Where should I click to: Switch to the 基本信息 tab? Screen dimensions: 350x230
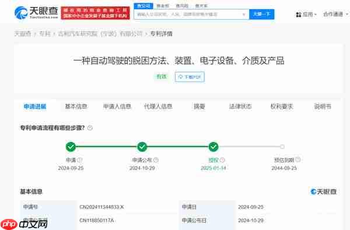click(76, 107)
